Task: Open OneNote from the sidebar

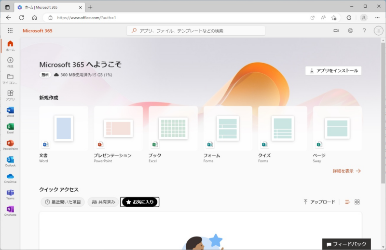Action: pos(10,211)
